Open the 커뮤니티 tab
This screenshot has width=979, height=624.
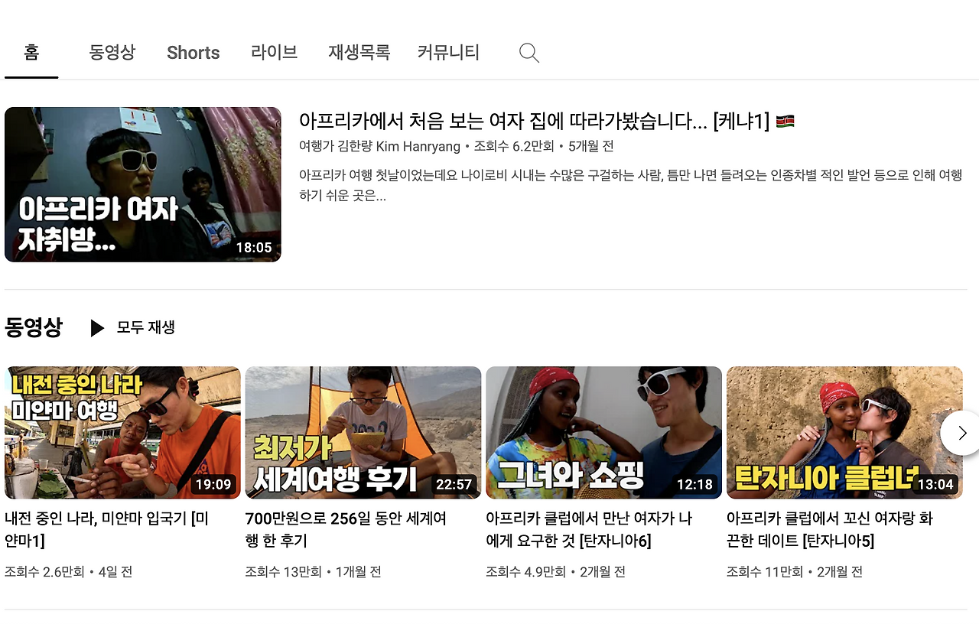pyautogui.click(x=448, y=52)
